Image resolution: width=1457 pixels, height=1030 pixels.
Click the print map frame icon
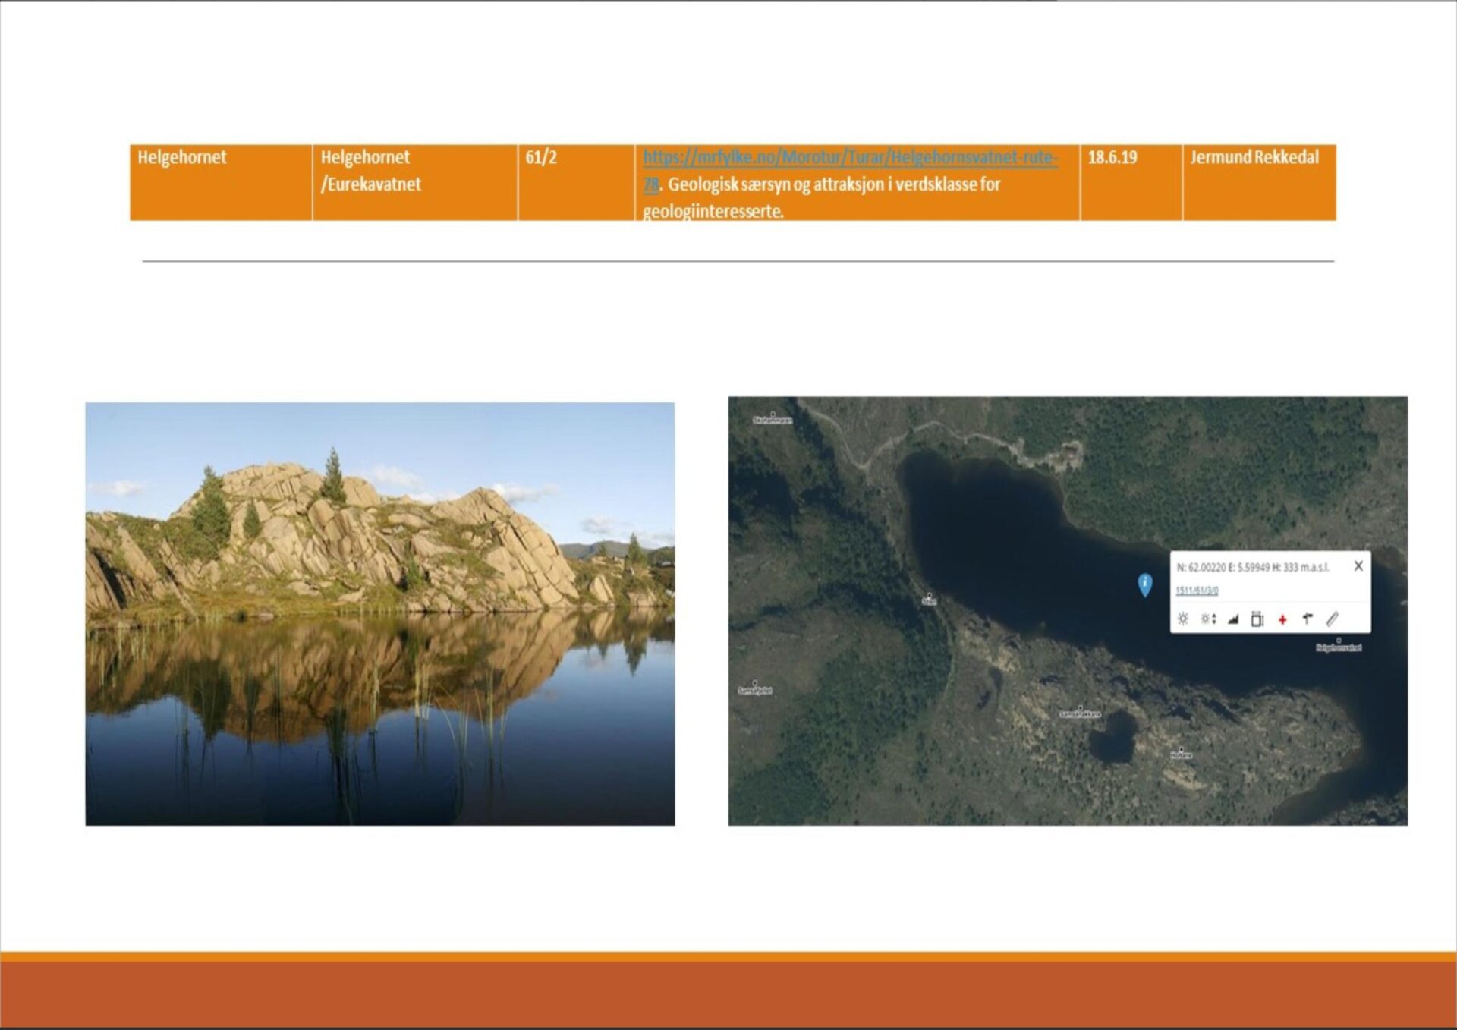(1257, 619)
